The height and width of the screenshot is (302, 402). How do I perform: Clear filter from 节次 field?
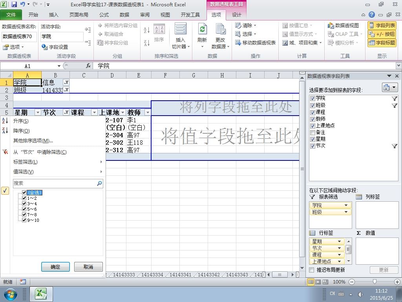coord(40,152)
